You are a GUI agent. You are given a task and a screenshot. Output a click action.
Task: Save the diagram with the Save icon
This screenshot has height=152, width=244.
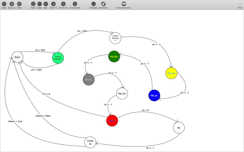[x=19, y=4]
